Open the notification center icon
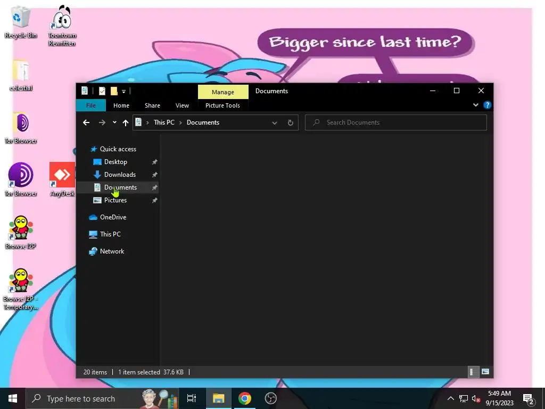545x409 pixels. (529, 399)
